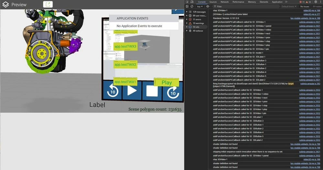Show more DevTools tabs with the double chevron
Screen dimensions: 323x170
286,2
